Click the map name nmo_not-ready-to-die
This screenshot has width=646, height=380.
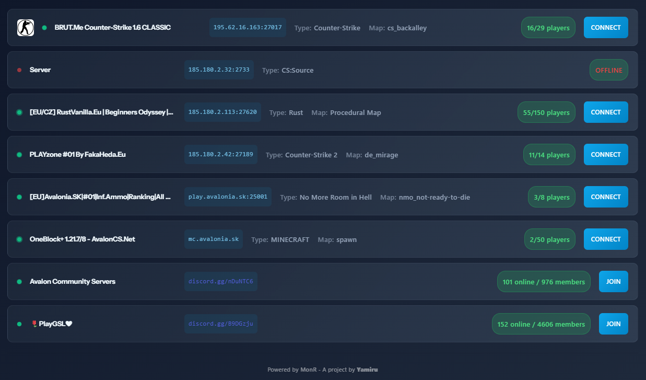(434, 198)
